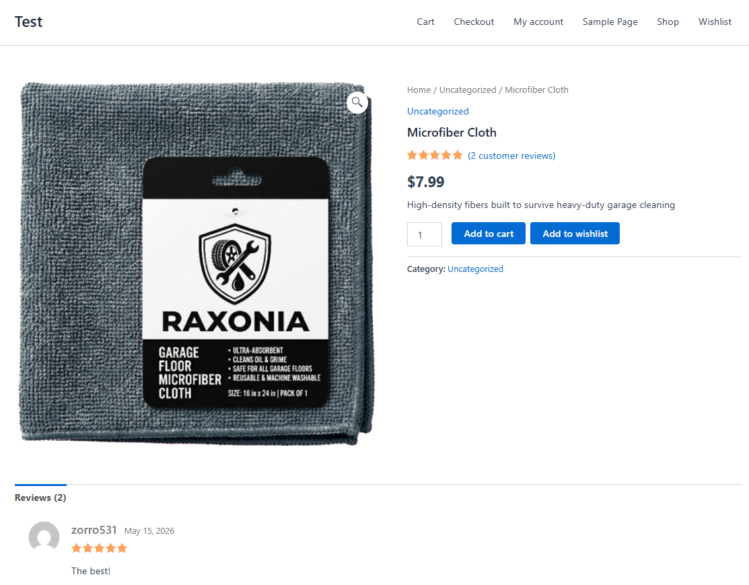Click zorro531's reviewer avatar icon
This screenshot has height=585, width=749.
(44, 537)
